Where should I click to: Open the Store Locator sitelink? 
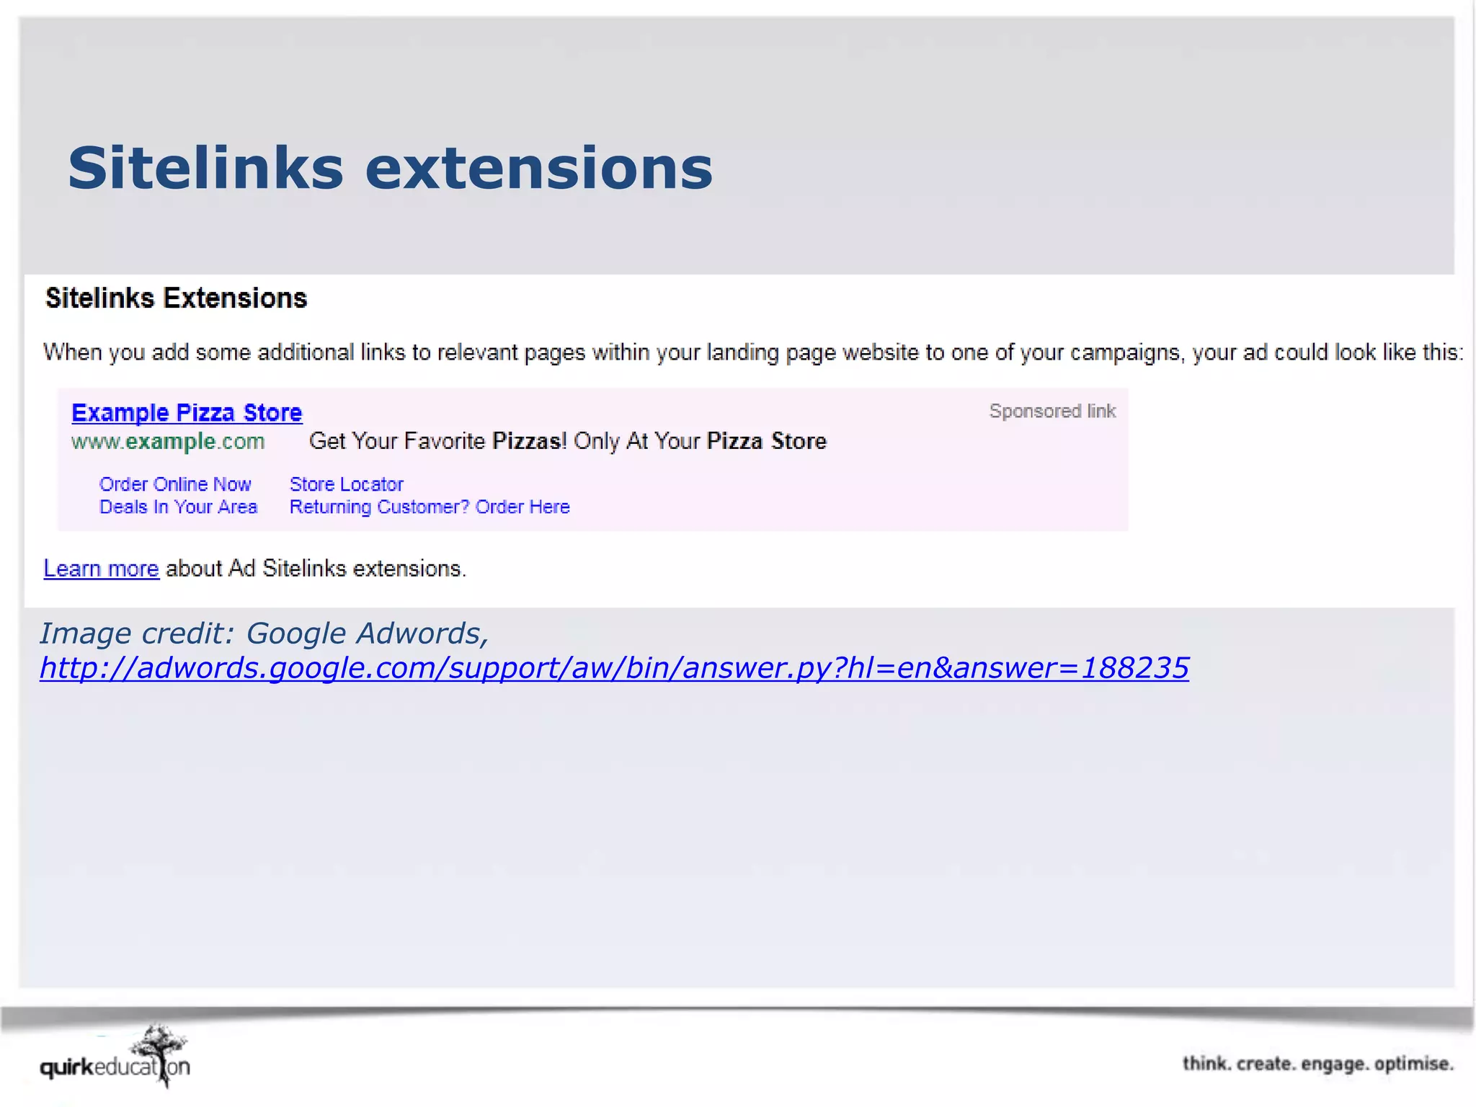[347, 484]
